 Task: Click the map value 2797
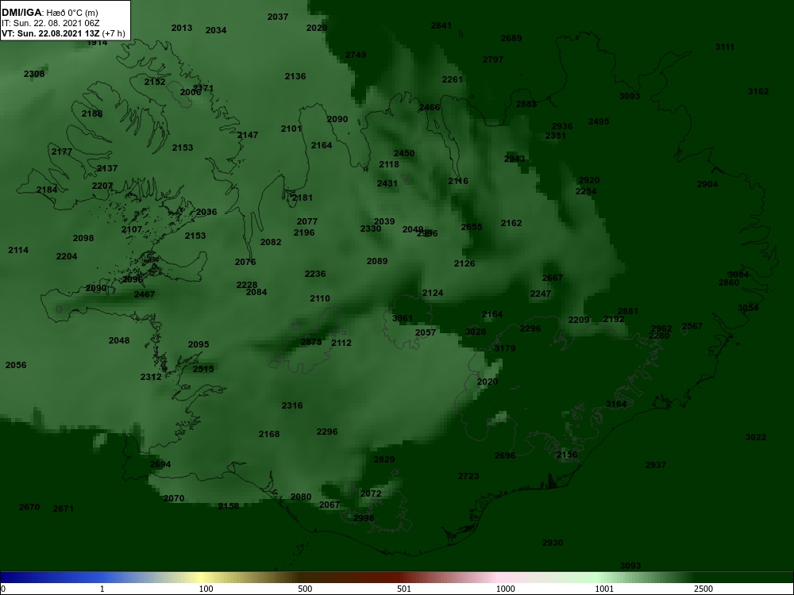tap(493, 59)
